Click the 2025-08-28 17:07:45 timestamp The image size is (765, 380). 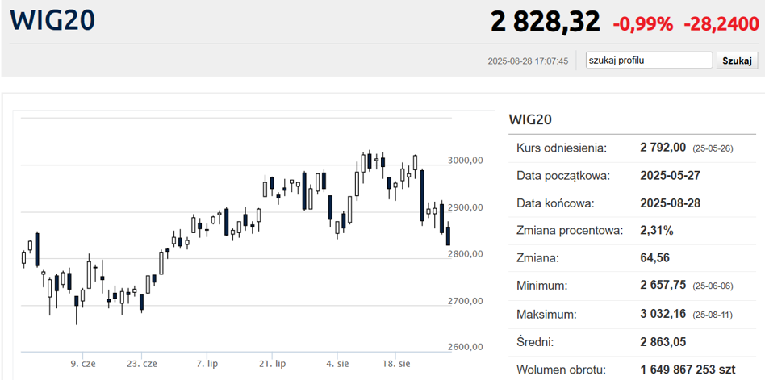(x=528, y=61)
